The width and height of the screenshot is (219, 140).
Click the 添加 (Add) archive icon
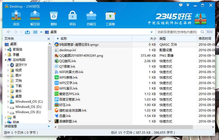(16, 16)
